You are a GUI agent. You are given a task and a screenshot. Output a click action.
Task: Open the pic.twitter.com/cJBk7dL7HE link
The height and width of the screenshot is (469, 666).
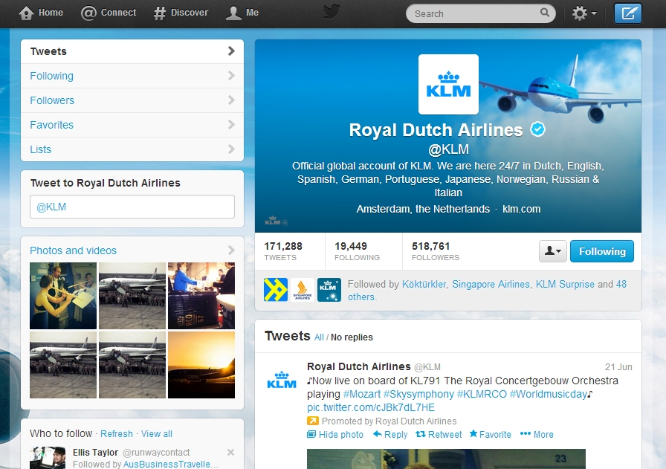point(371,408)
